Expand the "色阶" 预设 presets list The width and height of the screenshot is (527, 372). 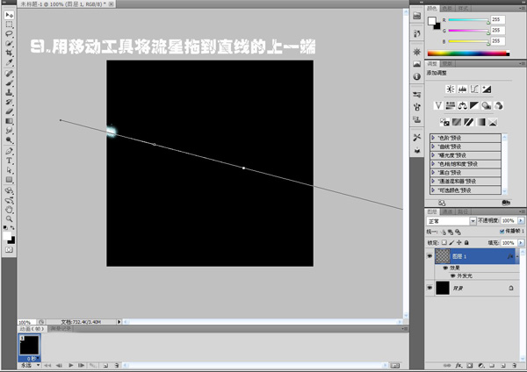pos(433,137)
